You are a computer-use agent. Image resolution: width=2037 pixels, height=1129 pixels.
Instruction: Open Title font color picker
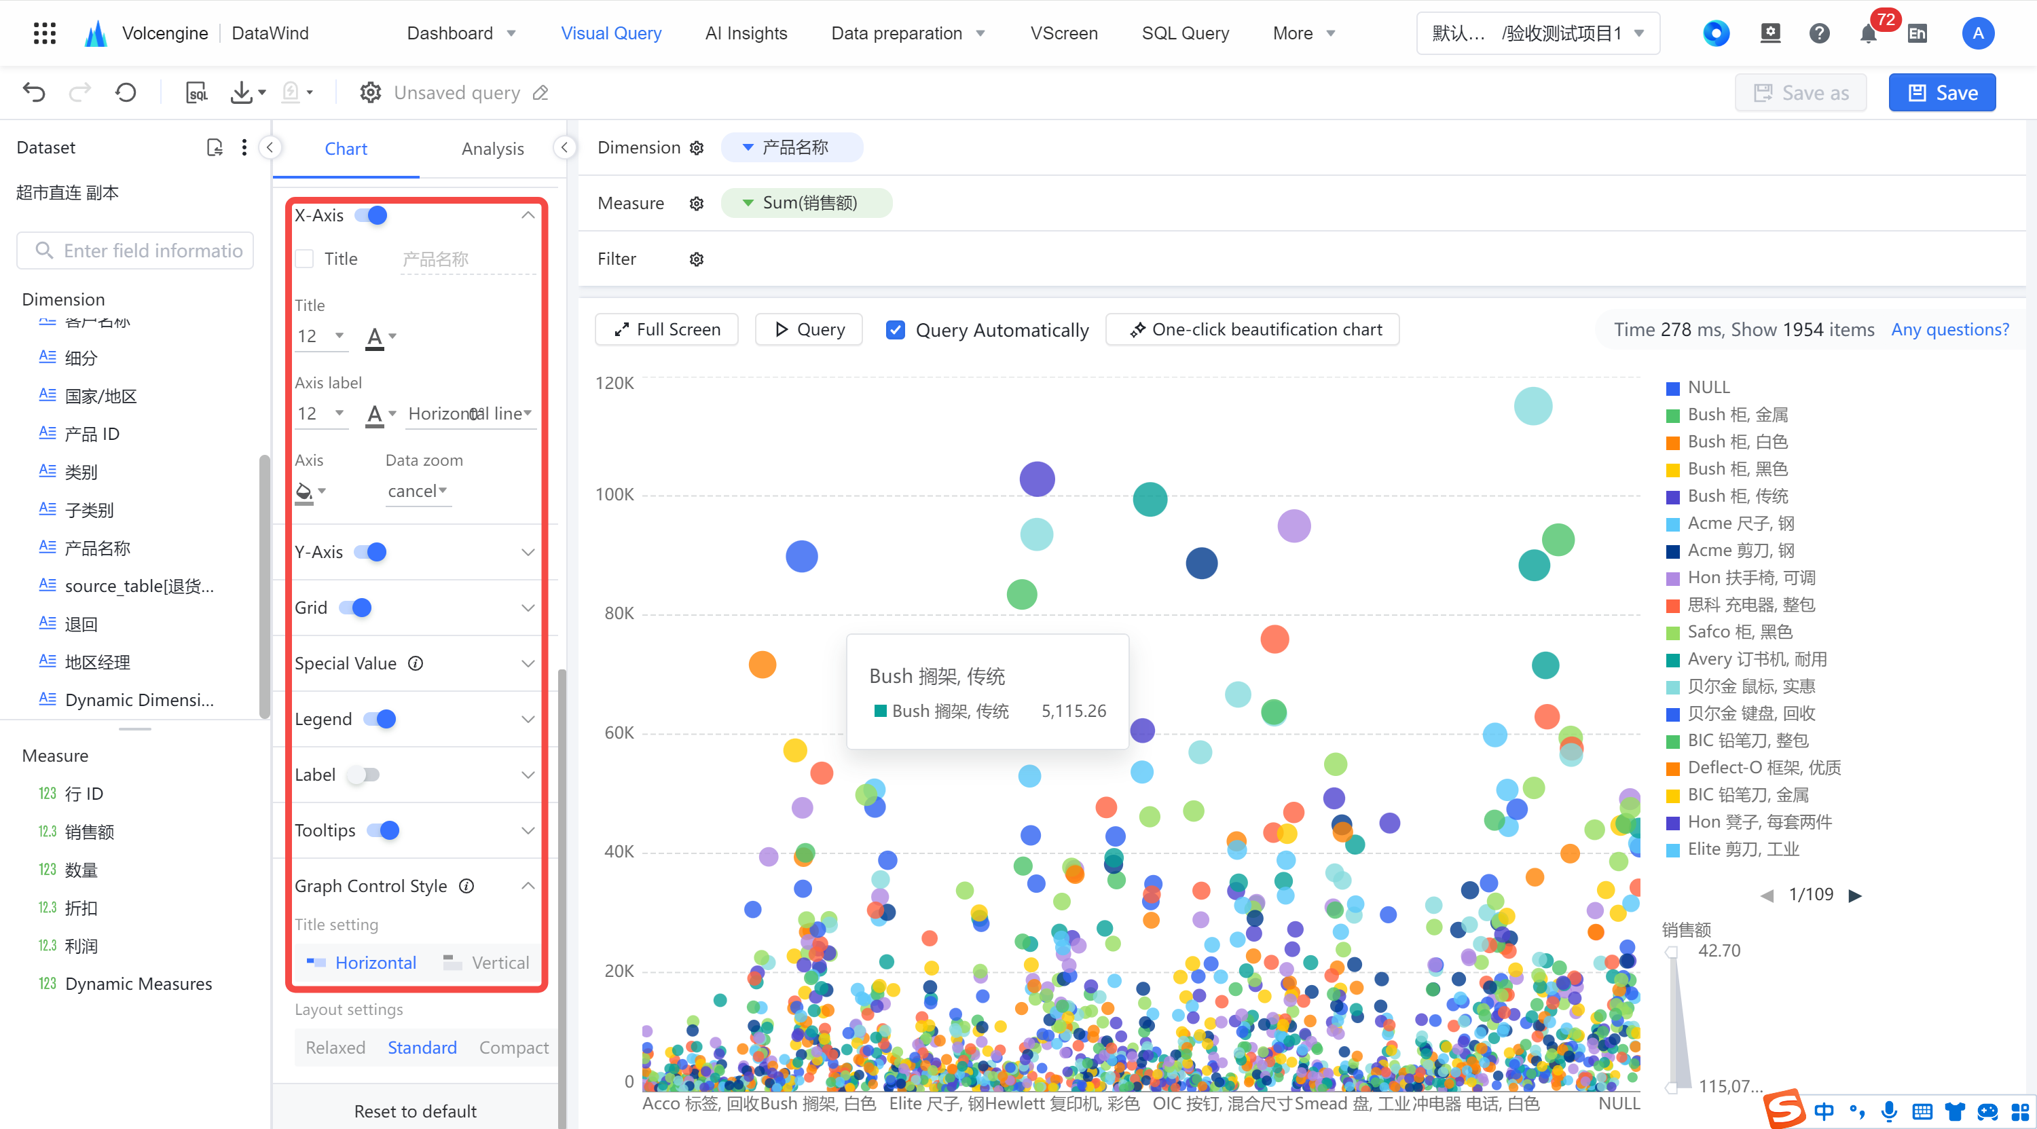tap(380, 337)
